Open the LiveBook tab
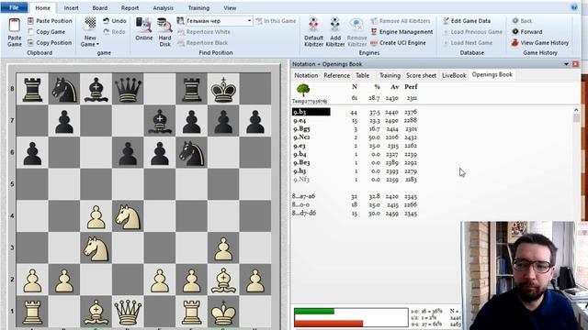The height and width of the screenshot is (330, 588). pos(454,75)
